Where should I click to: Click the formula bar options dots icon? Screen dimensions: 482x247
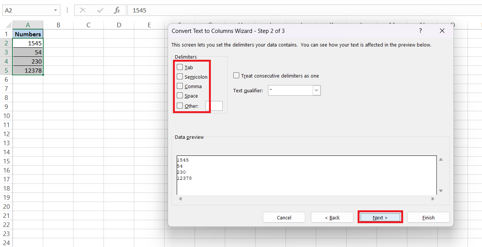[x=67, y=10]
